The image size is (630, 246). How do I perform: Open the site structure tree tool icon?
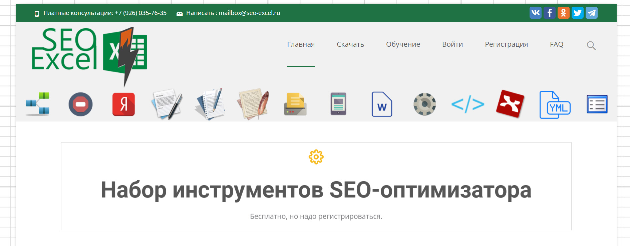point(38,104)
